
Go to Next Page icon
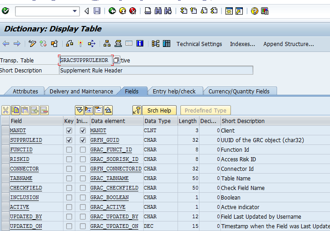click(x=204, y=11)
